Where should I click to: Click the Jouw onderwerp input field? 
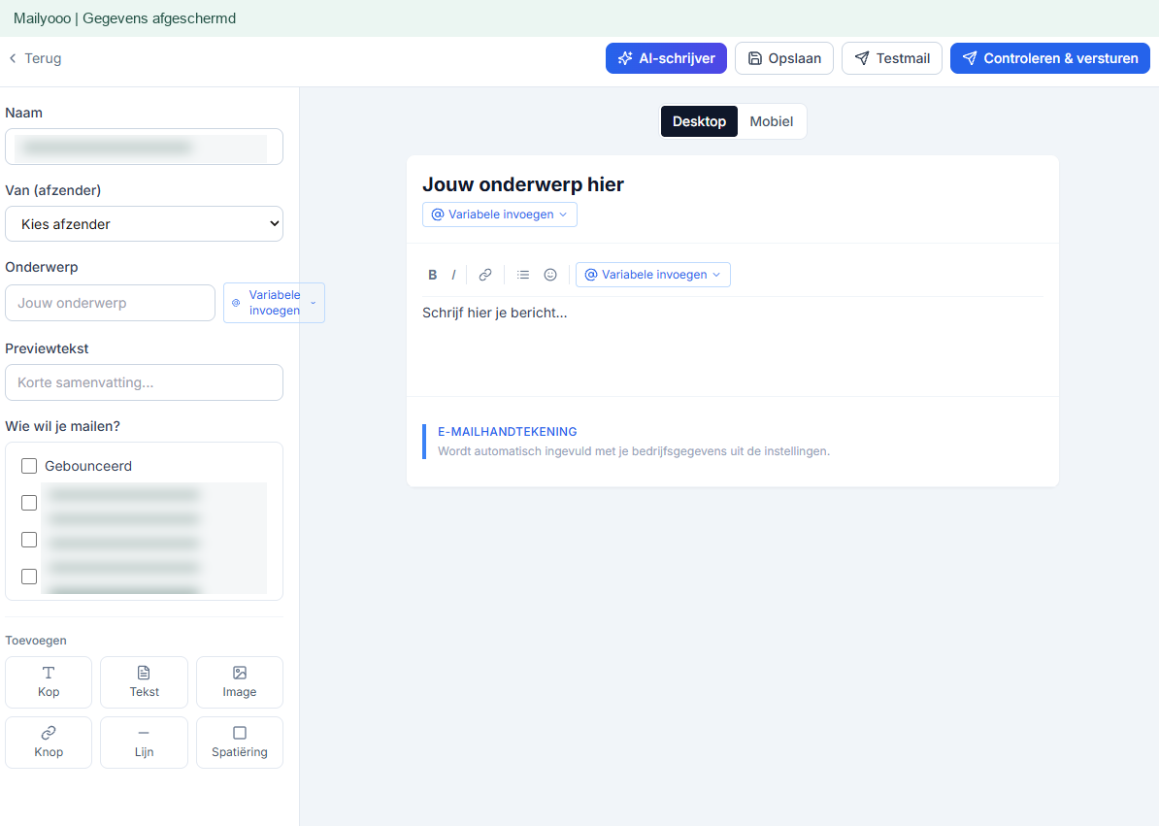(x=110, y=303)
